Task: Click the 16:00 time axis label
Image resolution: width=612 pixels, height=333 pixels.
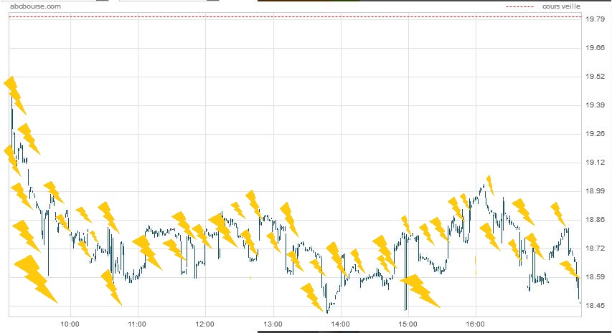Action: click(x=476, y=324)
